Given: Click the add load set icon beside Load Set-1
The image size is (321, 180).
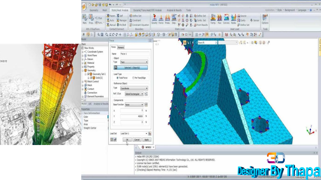Looking at the screenshot, I should tap(150, 133).
